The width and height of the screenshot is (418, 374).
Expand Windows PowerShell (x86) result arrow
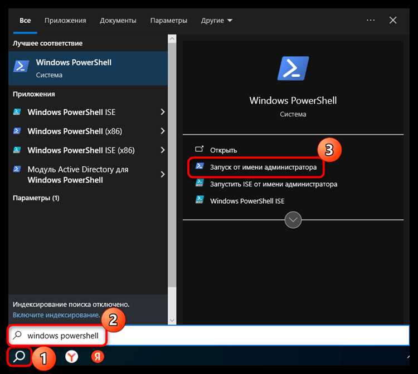pos(162,131)
